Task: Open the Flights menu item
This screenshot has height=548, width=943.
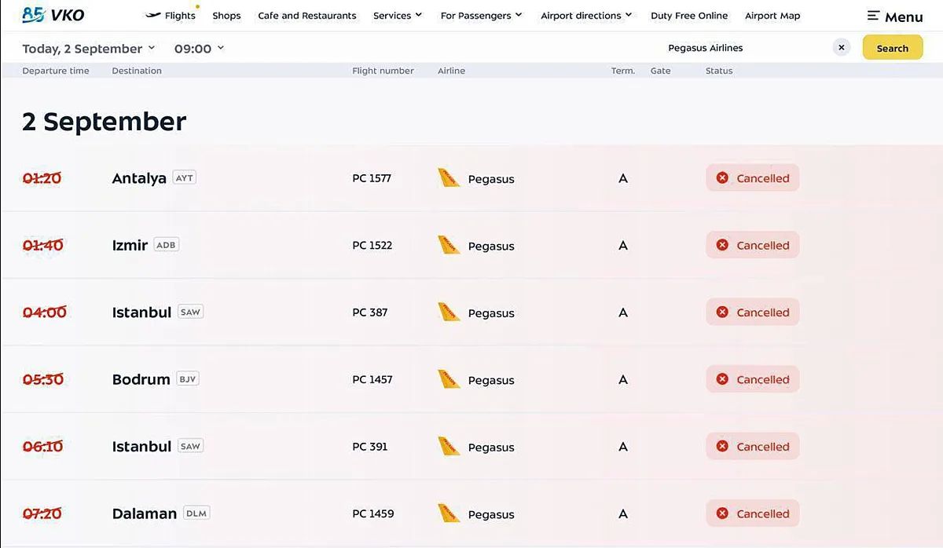Action: [171, 16]
